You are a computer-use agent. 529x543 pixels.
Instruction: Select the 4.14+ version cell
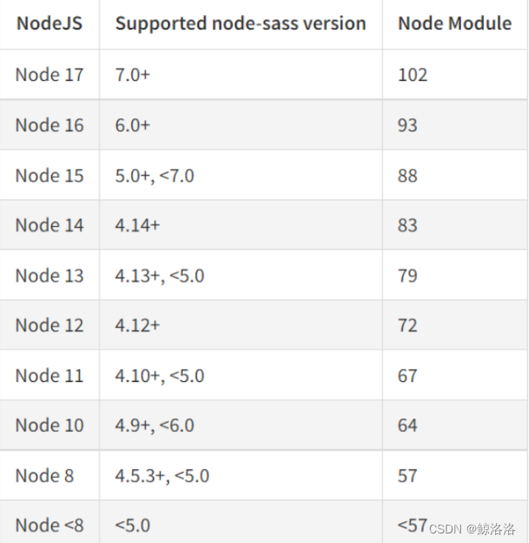pos(137,225)
